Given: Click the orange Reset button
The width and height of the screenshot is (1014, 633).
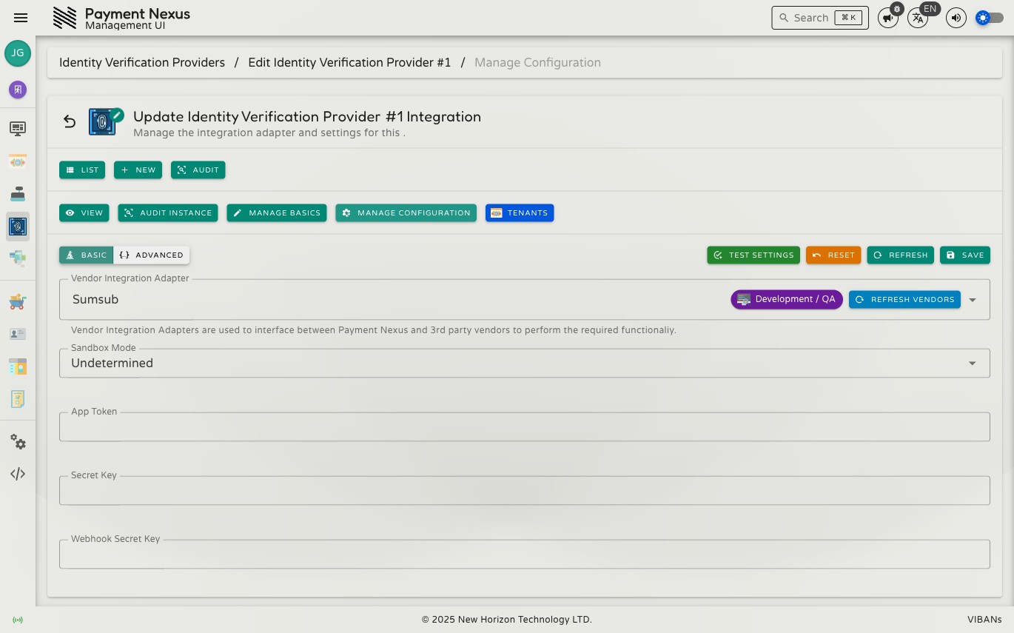Looking at the screenshot, I should (833, 255).
